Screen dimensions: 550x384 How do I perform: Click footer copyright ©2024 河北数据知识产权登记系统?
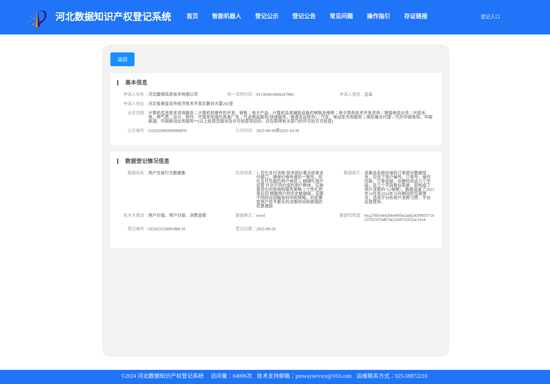[162, 376]
